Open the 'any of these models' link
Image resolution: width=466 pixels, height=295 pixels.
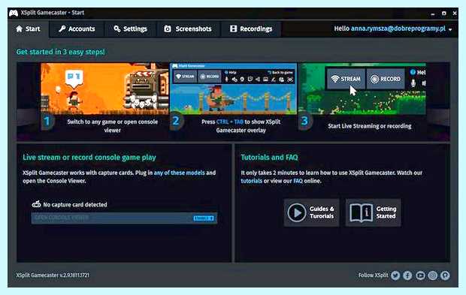point(179,173)
